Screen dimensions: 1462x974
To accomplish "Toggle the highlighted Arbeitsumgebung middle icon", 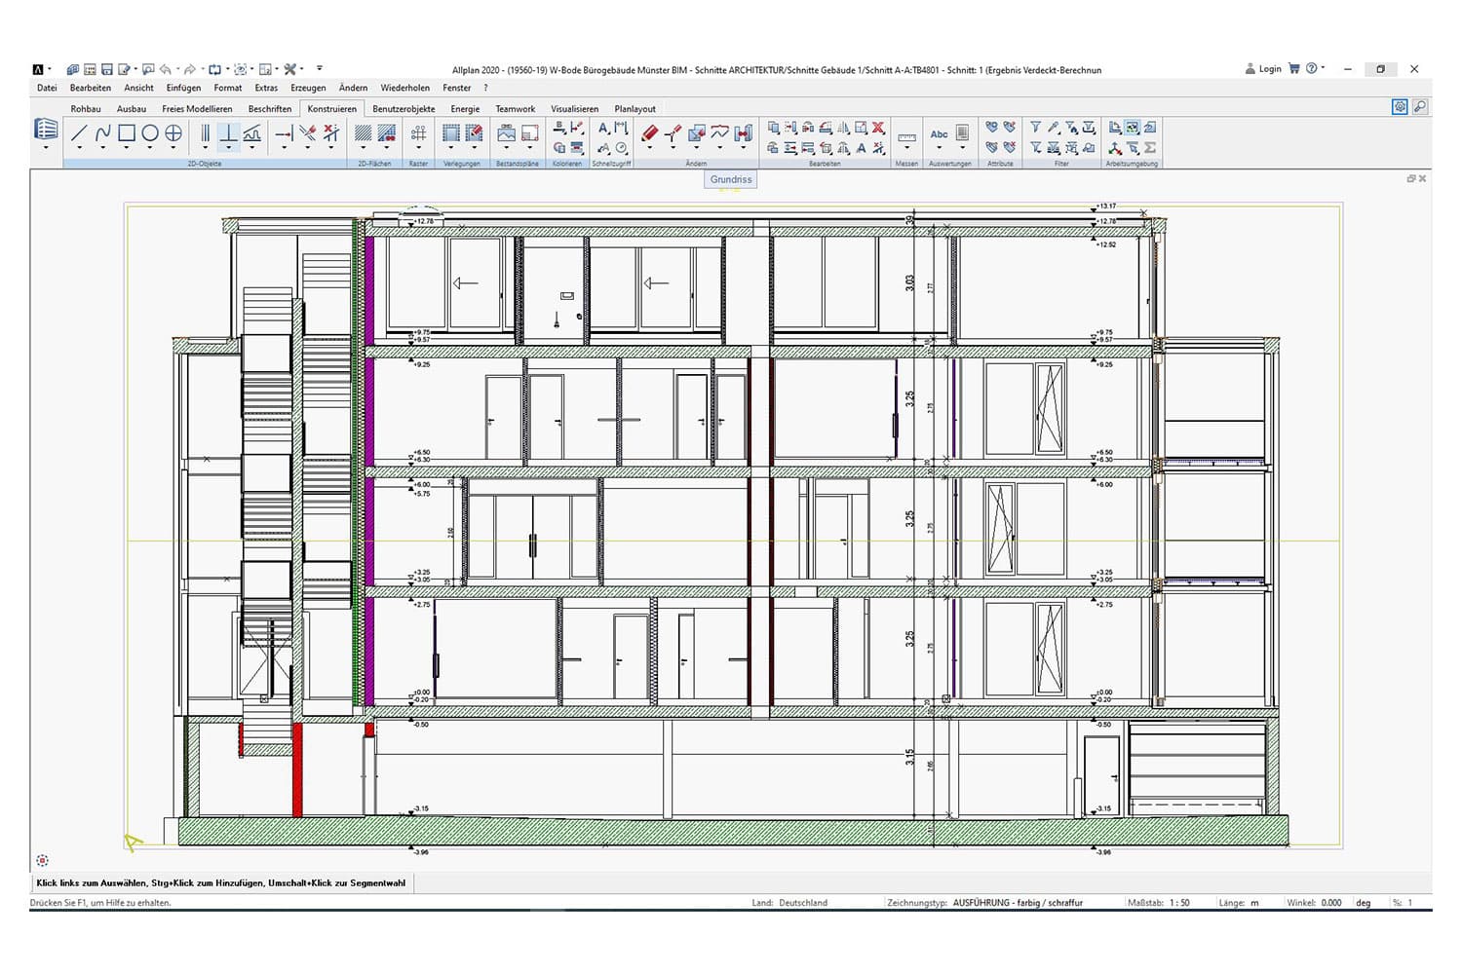I will pos(1133,128).
